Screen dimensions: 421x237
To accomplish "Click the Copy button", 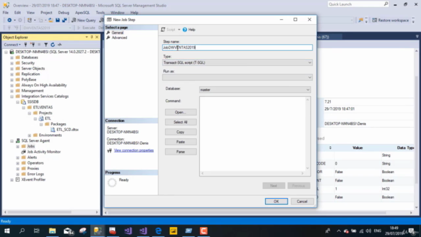I will point(180,132).
